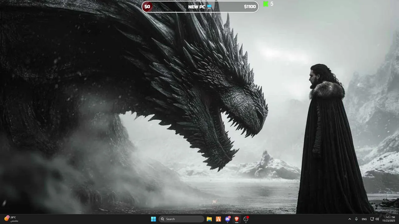Click the green Kick logo icon
This screenshot has width=399, height=224.
point(266,4)
